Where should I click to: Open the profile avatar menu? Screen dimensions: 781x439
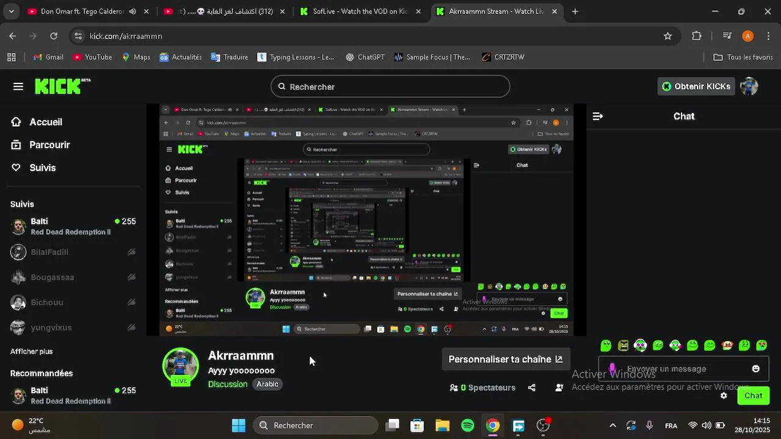(749, 87)
